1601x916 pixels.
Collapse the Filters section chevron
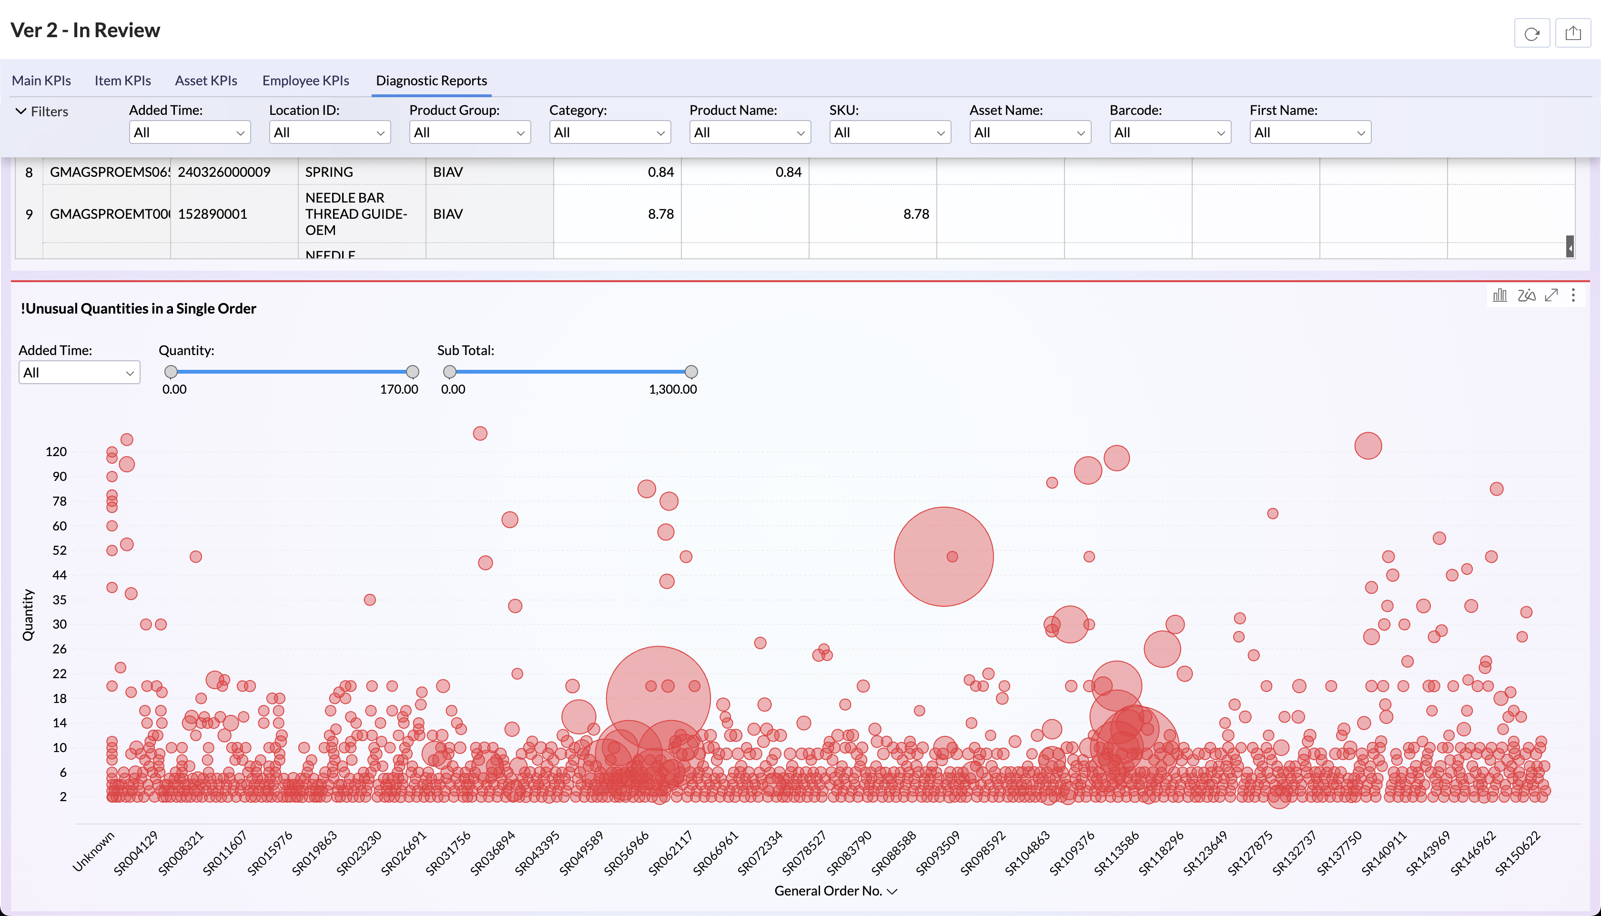pos(21,112)
